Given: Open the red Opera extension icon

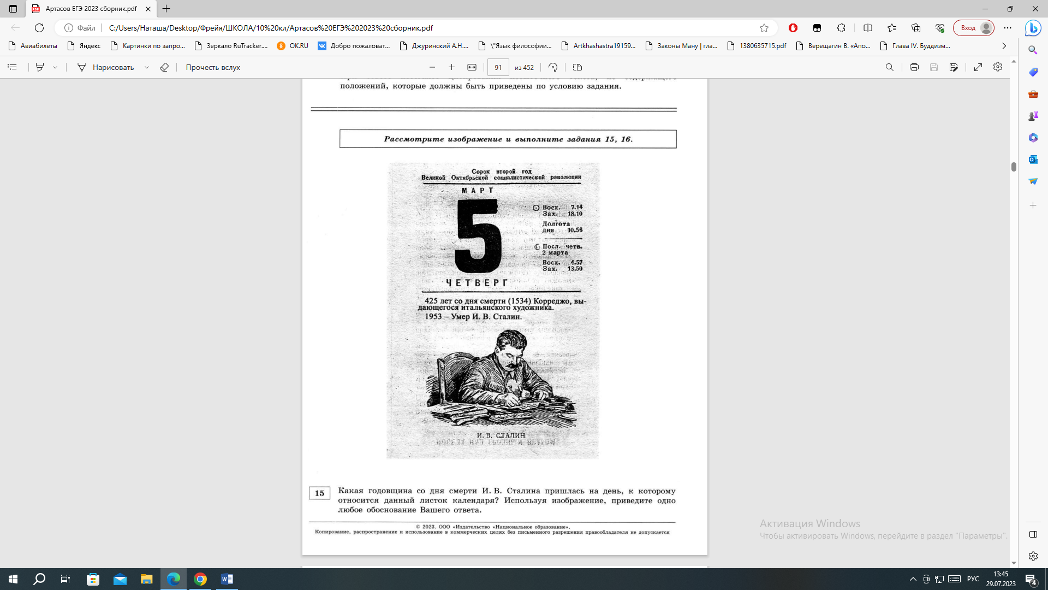Looking at the screenshot, I should (793, 28).
